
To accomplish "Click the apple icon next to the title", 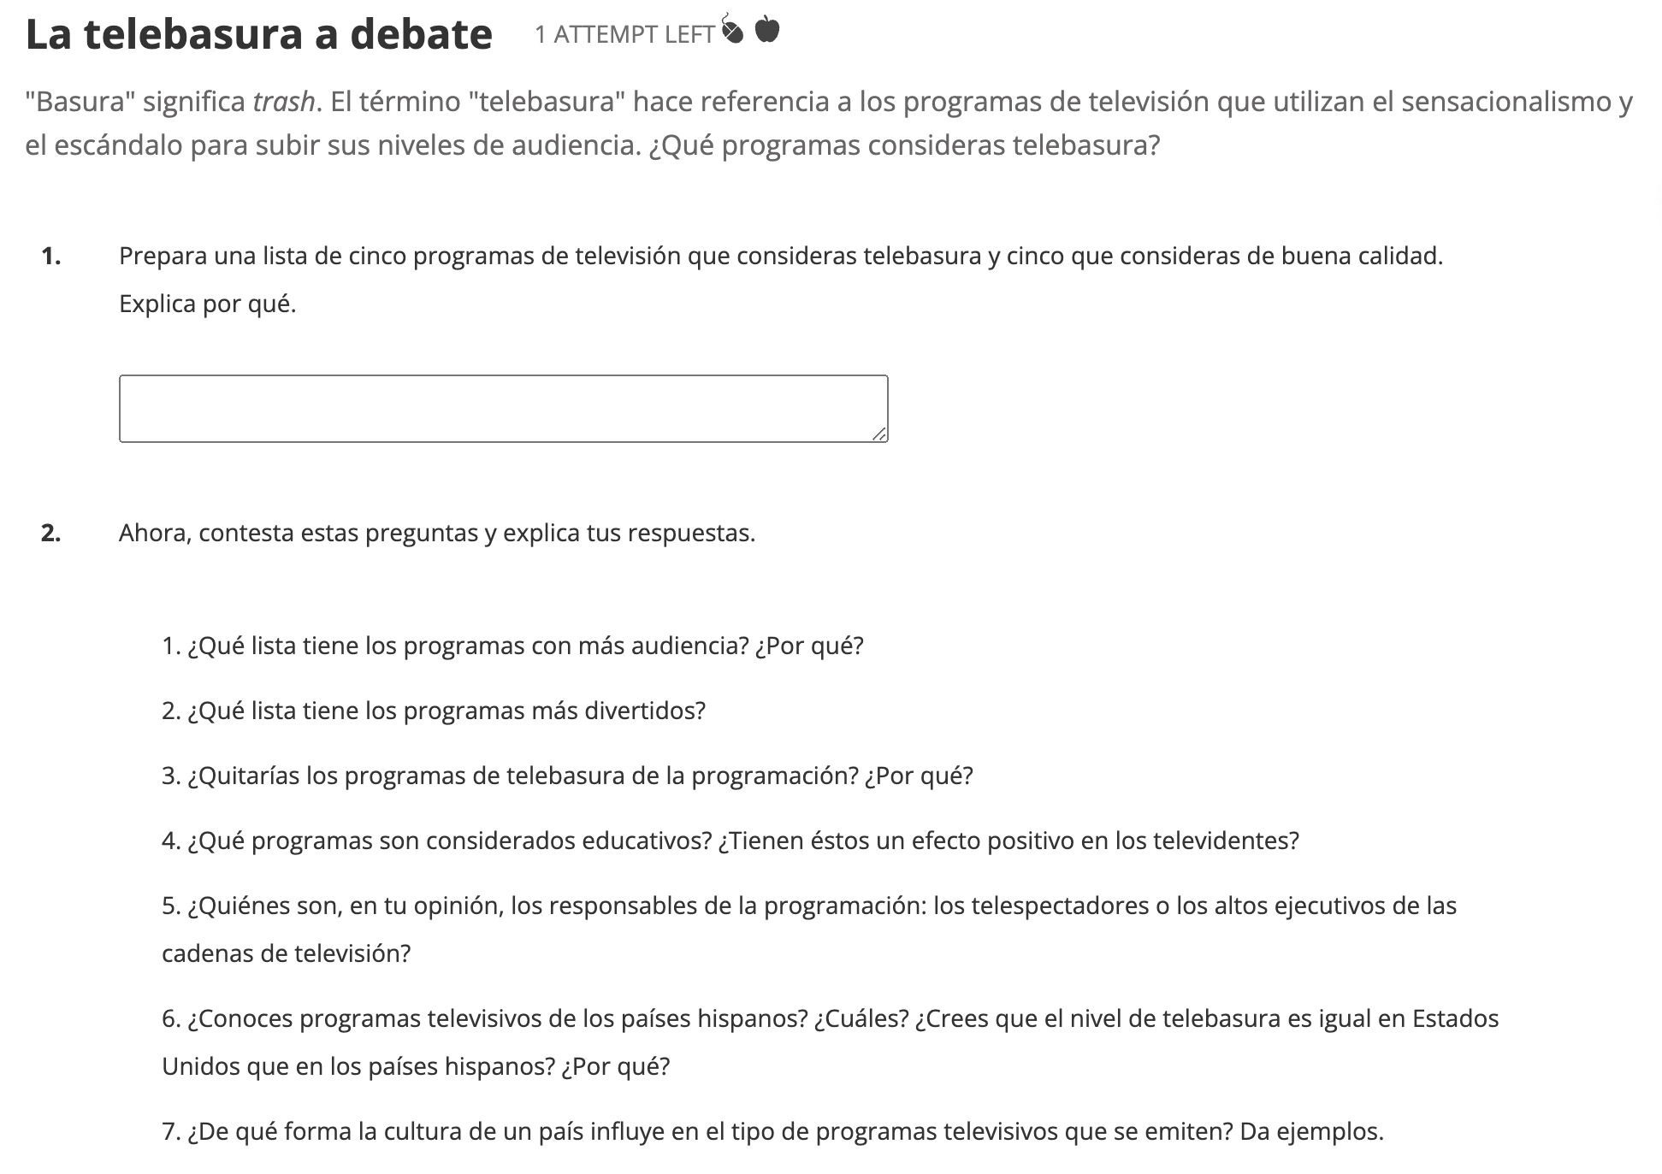I will [x=767, y=31].
